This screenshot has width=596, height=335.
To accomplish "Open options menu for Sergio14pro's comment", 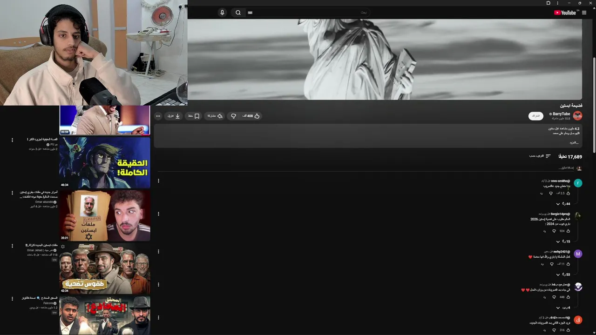I will [x=158, y=214].
